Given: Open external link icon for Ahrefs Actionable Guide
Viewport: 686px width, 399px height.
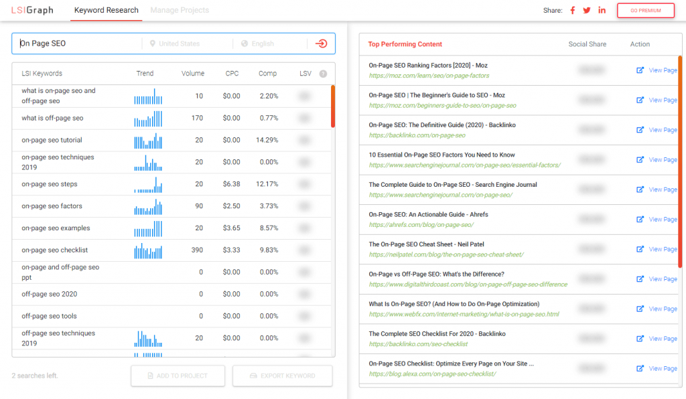Looking at the screenshot, I should click(x=640, y=220).
